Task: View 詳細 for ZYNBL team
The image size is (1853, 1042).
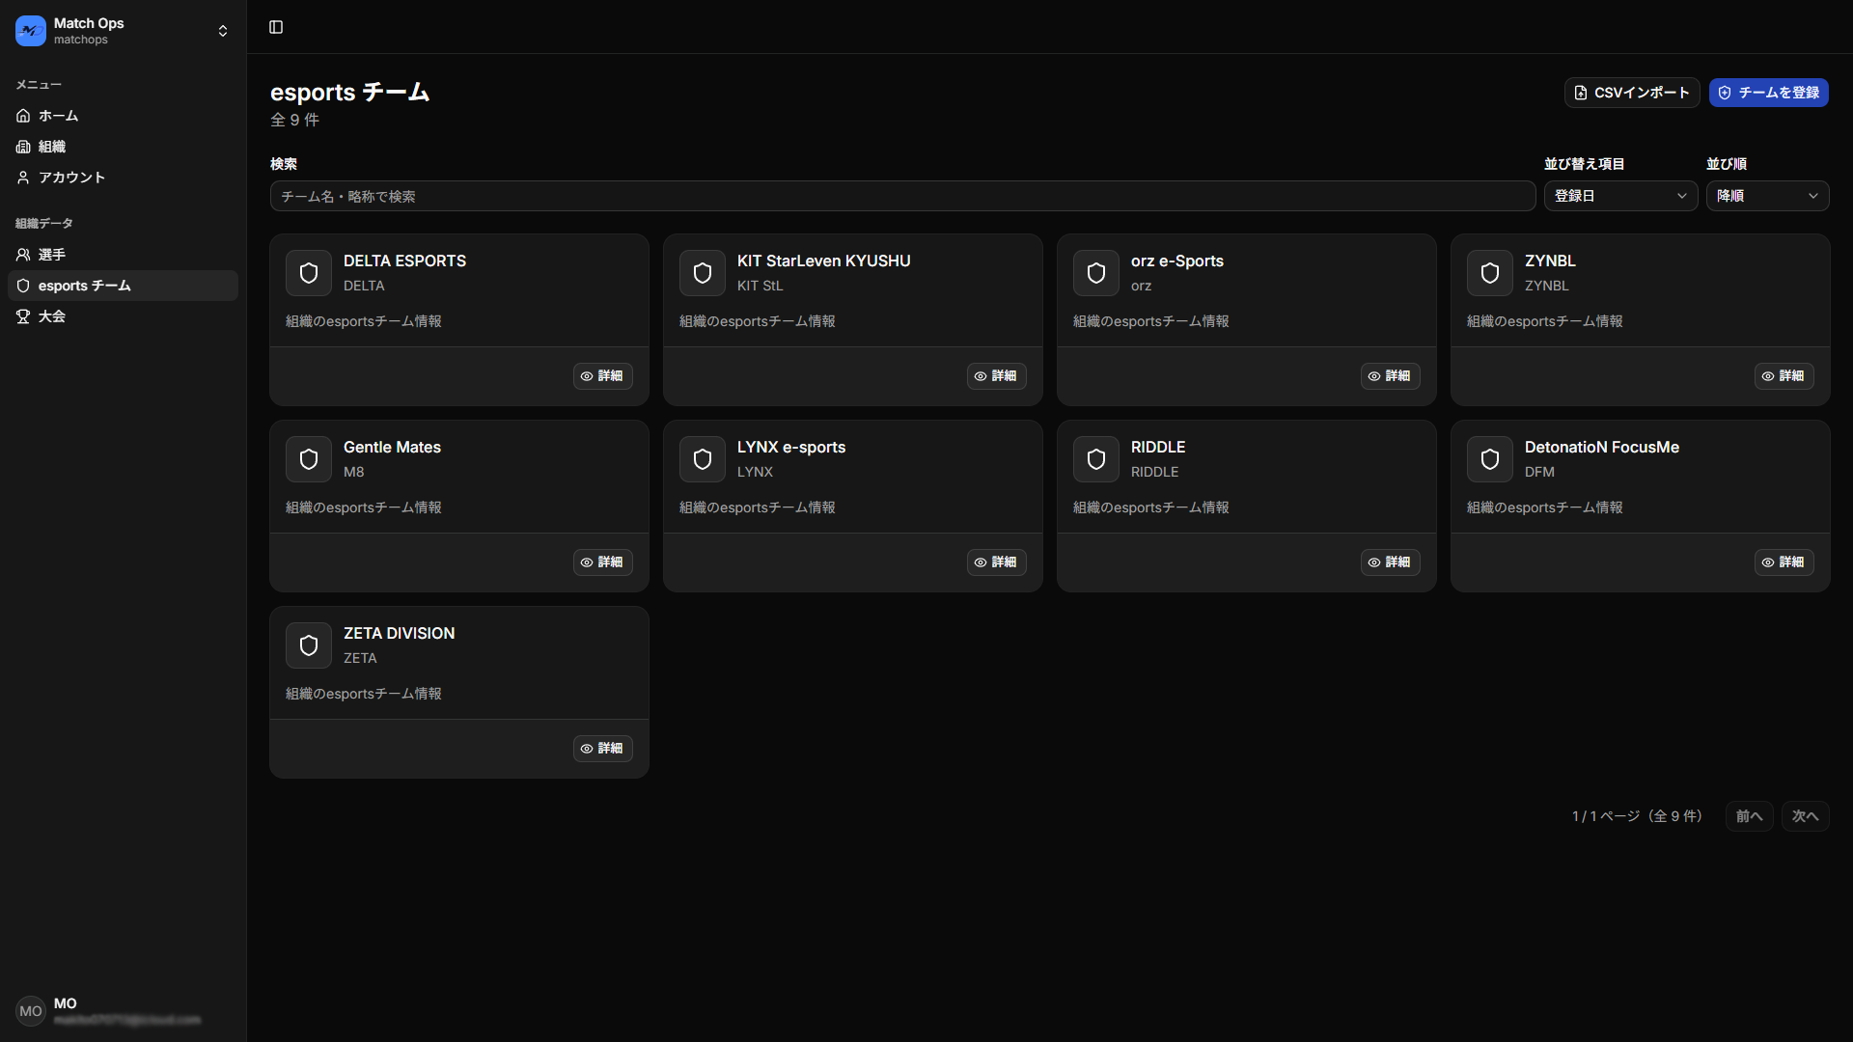Action: click(1784, 376)
